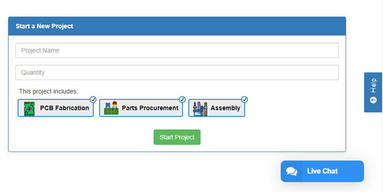Click the Parts Procurement factory icon
Viewport: 383px width, 192px height.
coord(111,108)
